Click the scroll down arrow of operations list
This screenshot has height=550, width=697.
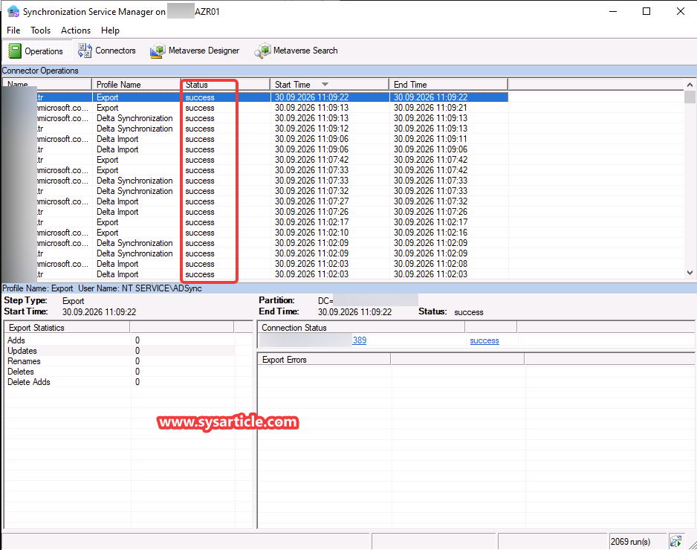click(x=690, y=273)
